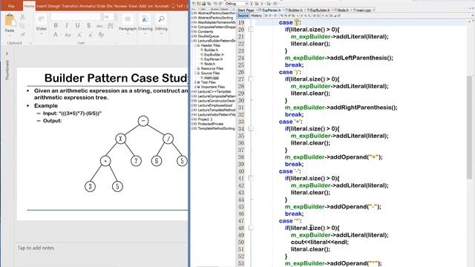The image size is (475, 267).
Task: Select the ProtectedPrivate project node
Action: click(x=211, y=124)
